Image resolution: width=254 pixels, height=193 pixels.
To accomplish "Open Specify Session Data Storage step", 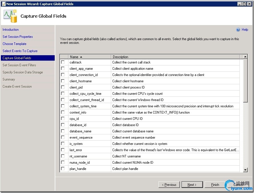I will tap(23, 72).
